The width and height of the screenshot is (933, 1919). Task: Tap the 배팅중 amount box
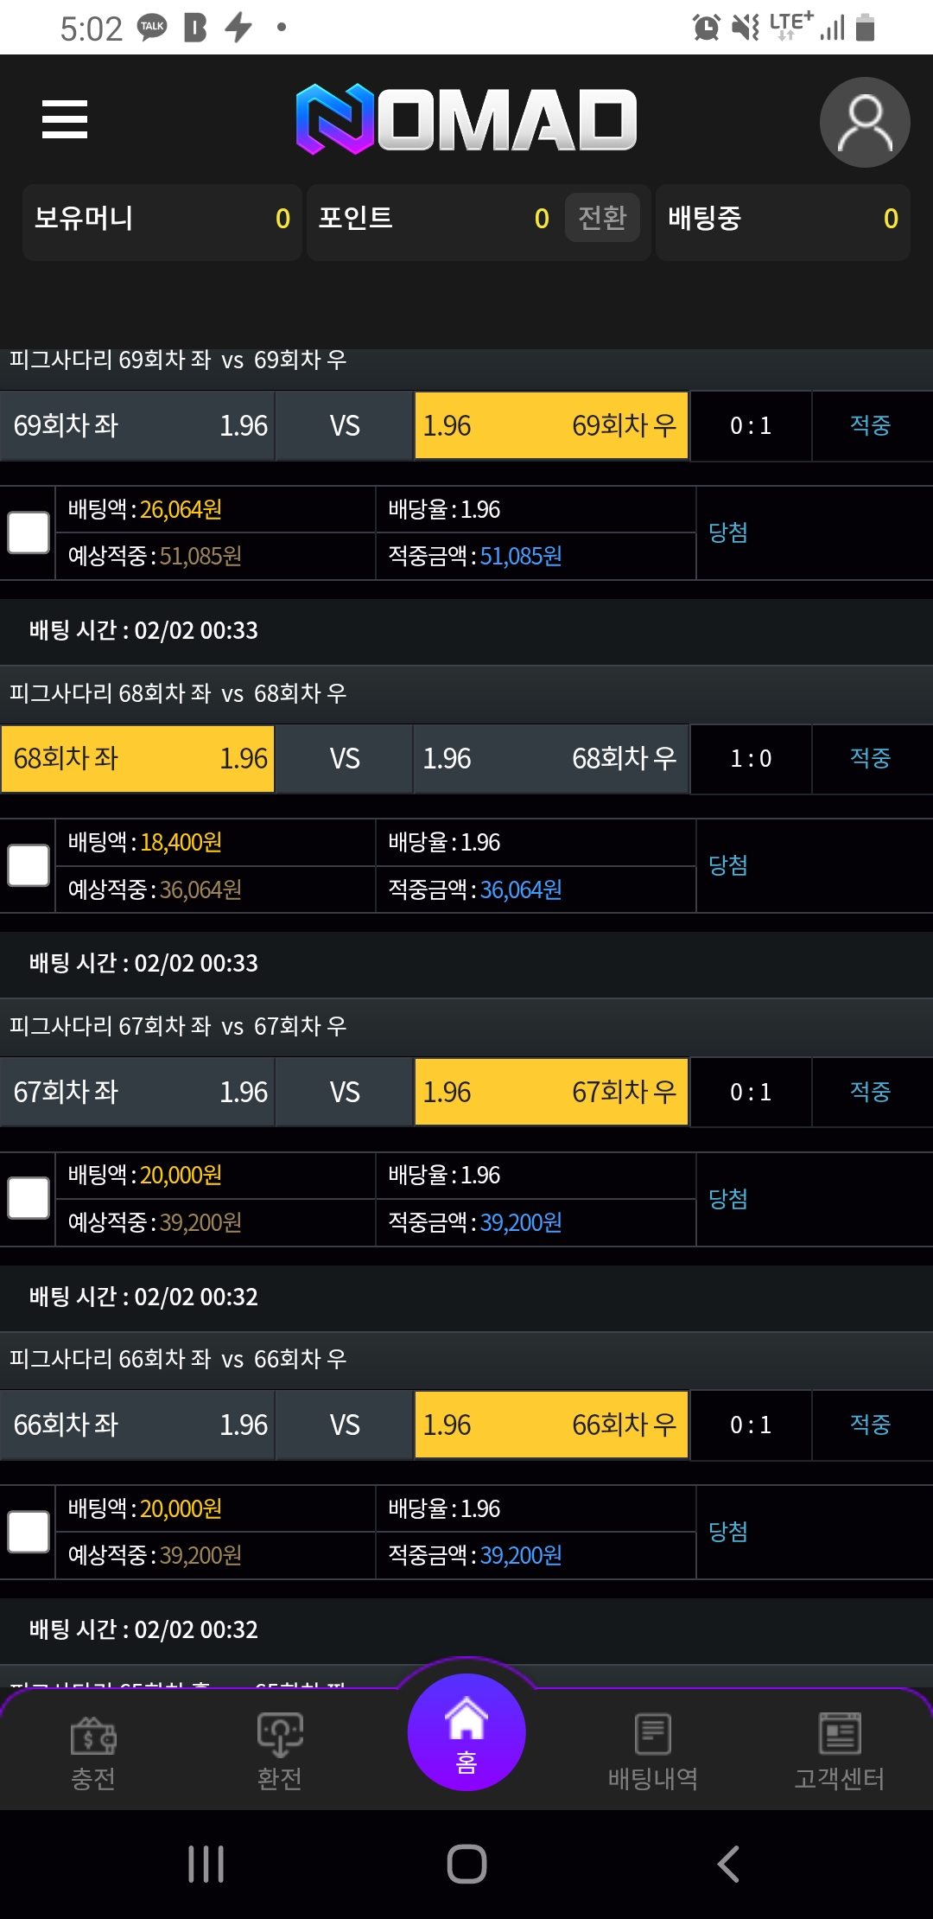(783, 220)
